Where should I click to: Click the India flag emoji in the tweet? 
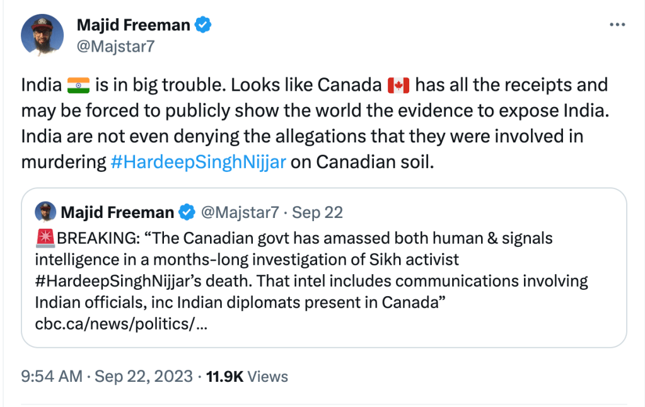79,84
